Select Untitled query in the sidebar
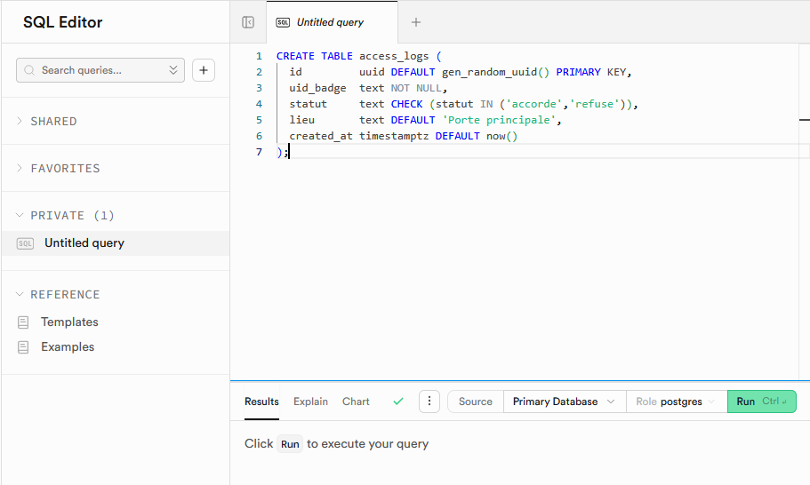Viewport: 810px width, 485px height. pyautogui.click(x=116, y=243)
